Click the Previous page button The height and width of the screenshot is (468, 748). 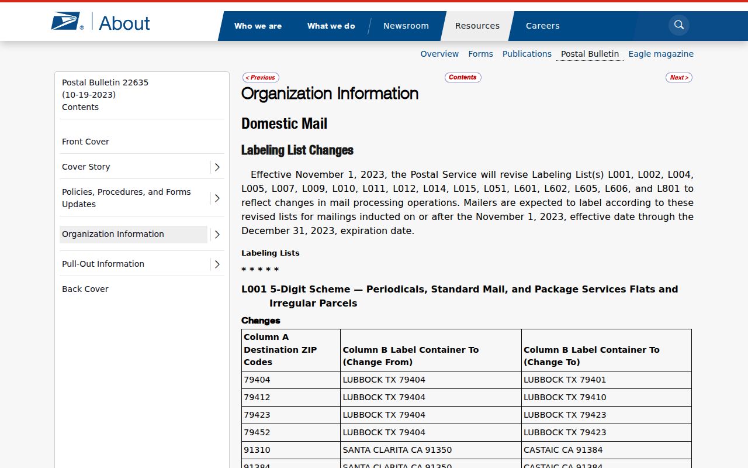pyautogui.click(x=261, y=77)
